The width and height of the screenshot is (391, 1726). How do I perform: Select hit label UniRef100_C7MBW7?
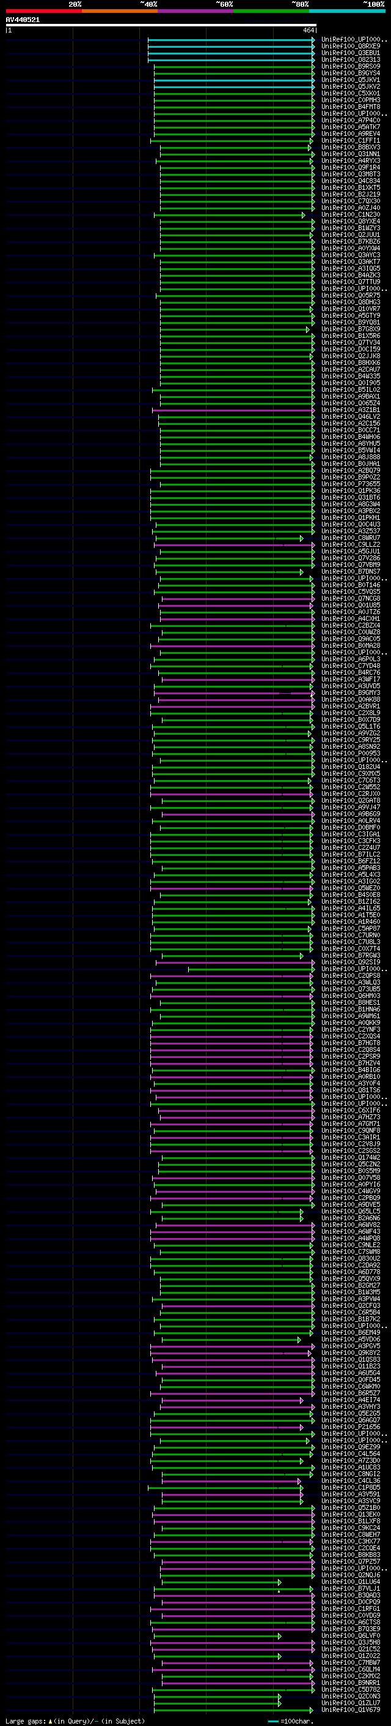[x=350, y=1662]
